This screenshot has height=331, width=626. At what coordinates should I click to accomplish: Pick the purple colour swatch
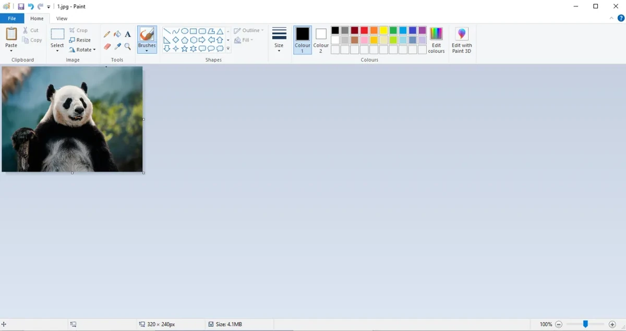click(x=423, y=31)
